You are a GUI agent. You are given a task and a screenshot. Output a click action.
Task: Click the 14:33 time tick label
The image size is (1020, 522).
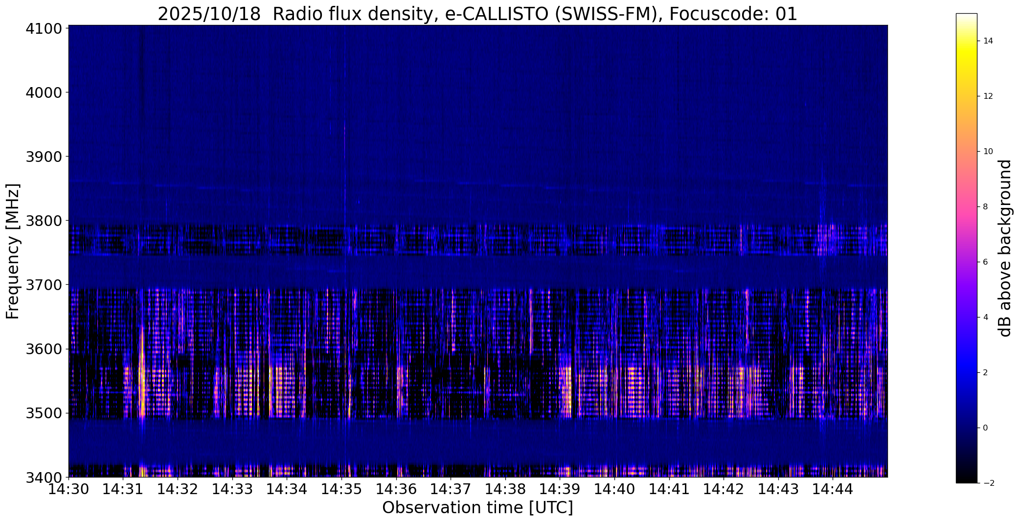pos(232,489)
